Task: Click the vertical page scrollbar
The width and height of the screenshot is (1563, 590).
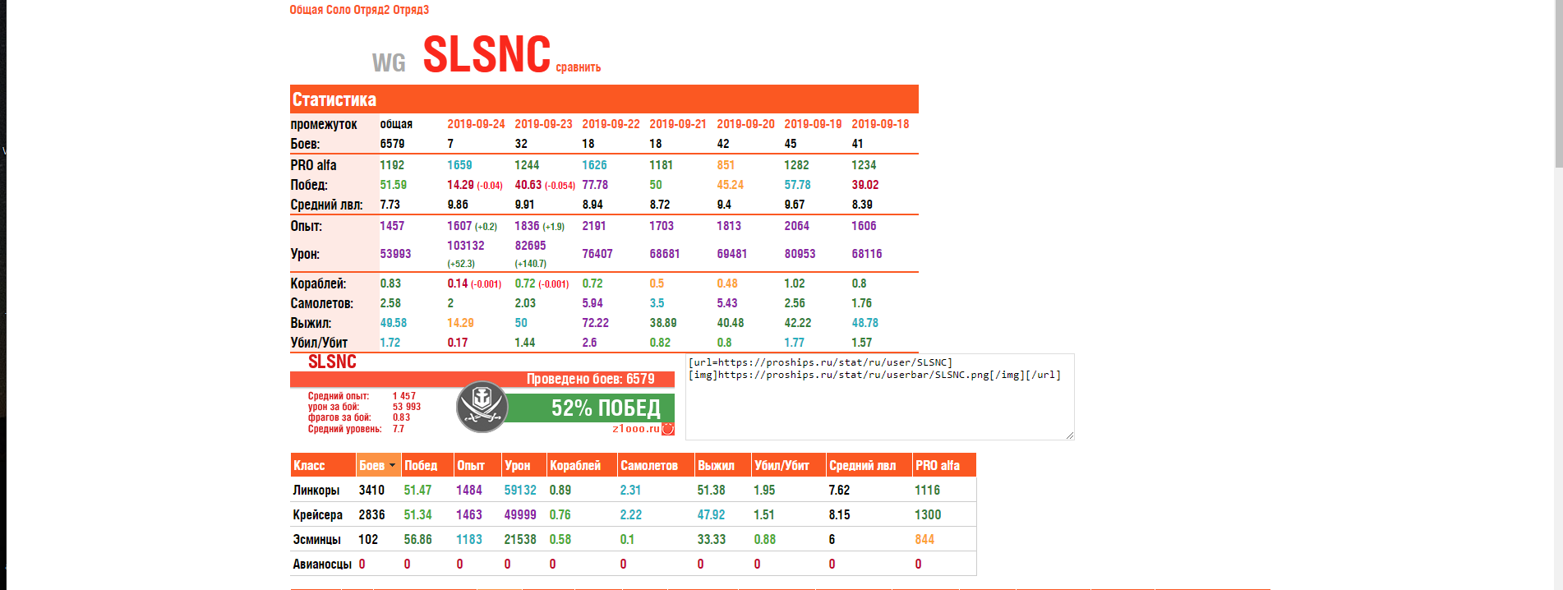Action: pos(1558,85)
